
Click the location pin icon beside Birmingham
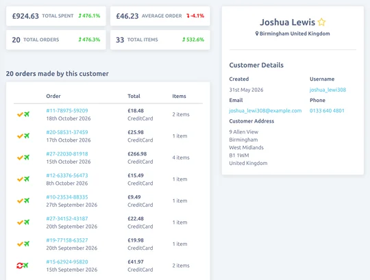tap(257, 34)
